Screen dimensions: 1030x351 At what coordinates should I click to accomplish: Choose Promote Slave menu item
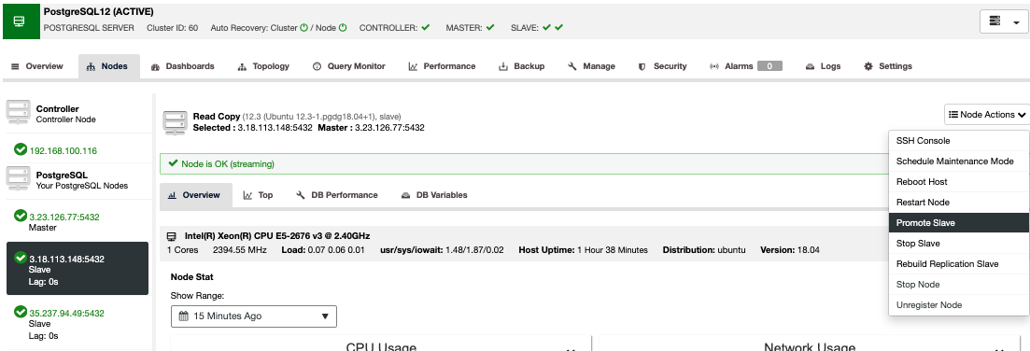click(x=958, y=223)
